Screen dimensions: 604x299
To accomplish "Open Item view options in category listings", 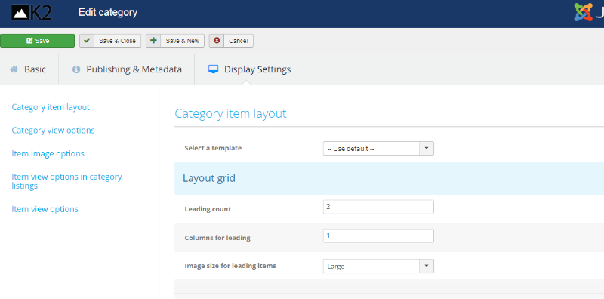I will (x=66, y=181).
